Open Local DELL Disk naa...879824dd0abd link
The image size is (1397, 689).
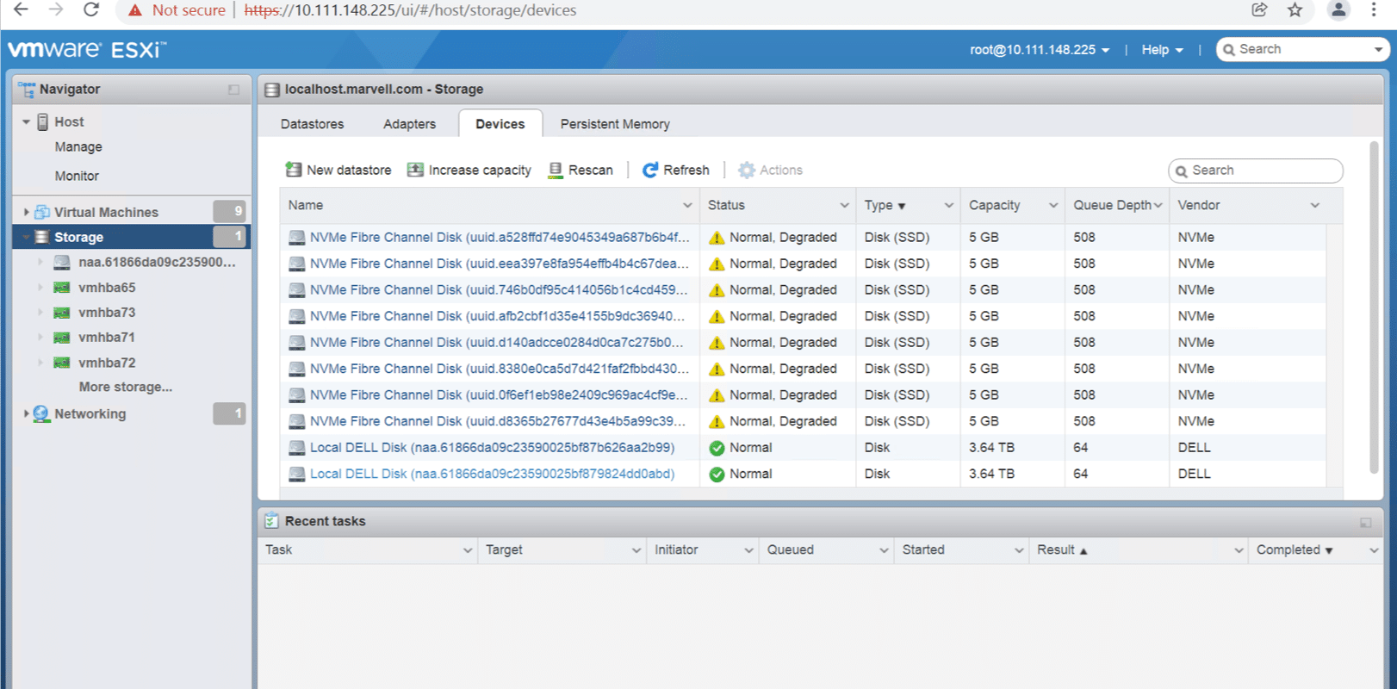492,474
